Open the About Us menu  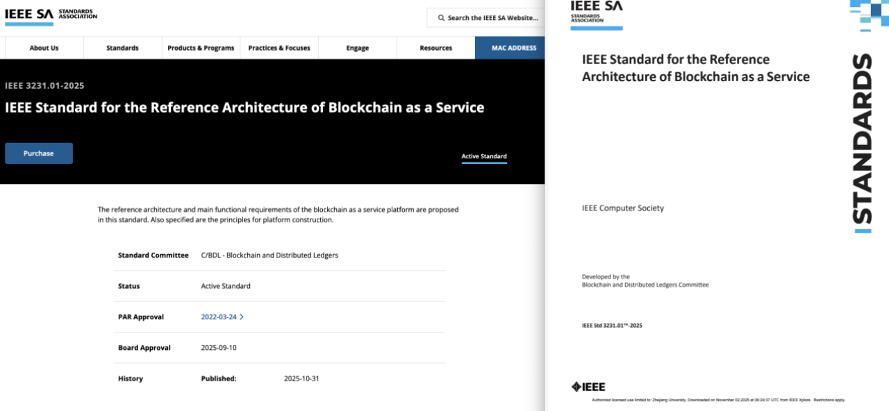tap(44, 48)
